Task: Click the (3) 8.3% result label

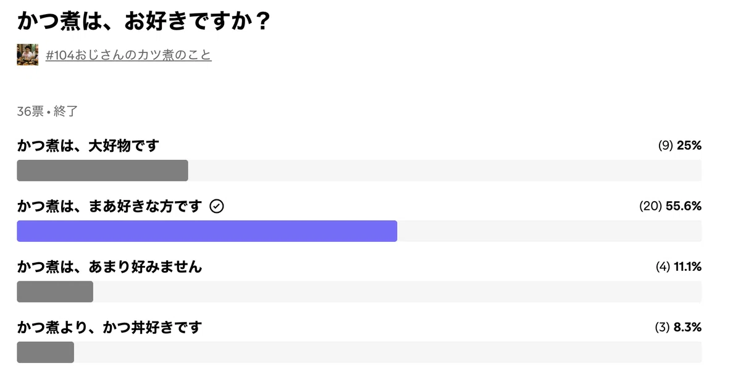Action: click(678, 327)
